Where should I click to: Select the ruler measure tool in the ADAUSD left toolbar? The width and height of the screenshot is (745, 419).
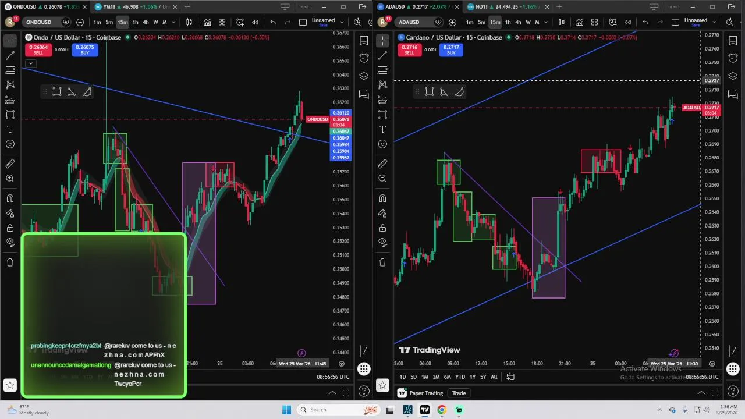click(382, 164)
